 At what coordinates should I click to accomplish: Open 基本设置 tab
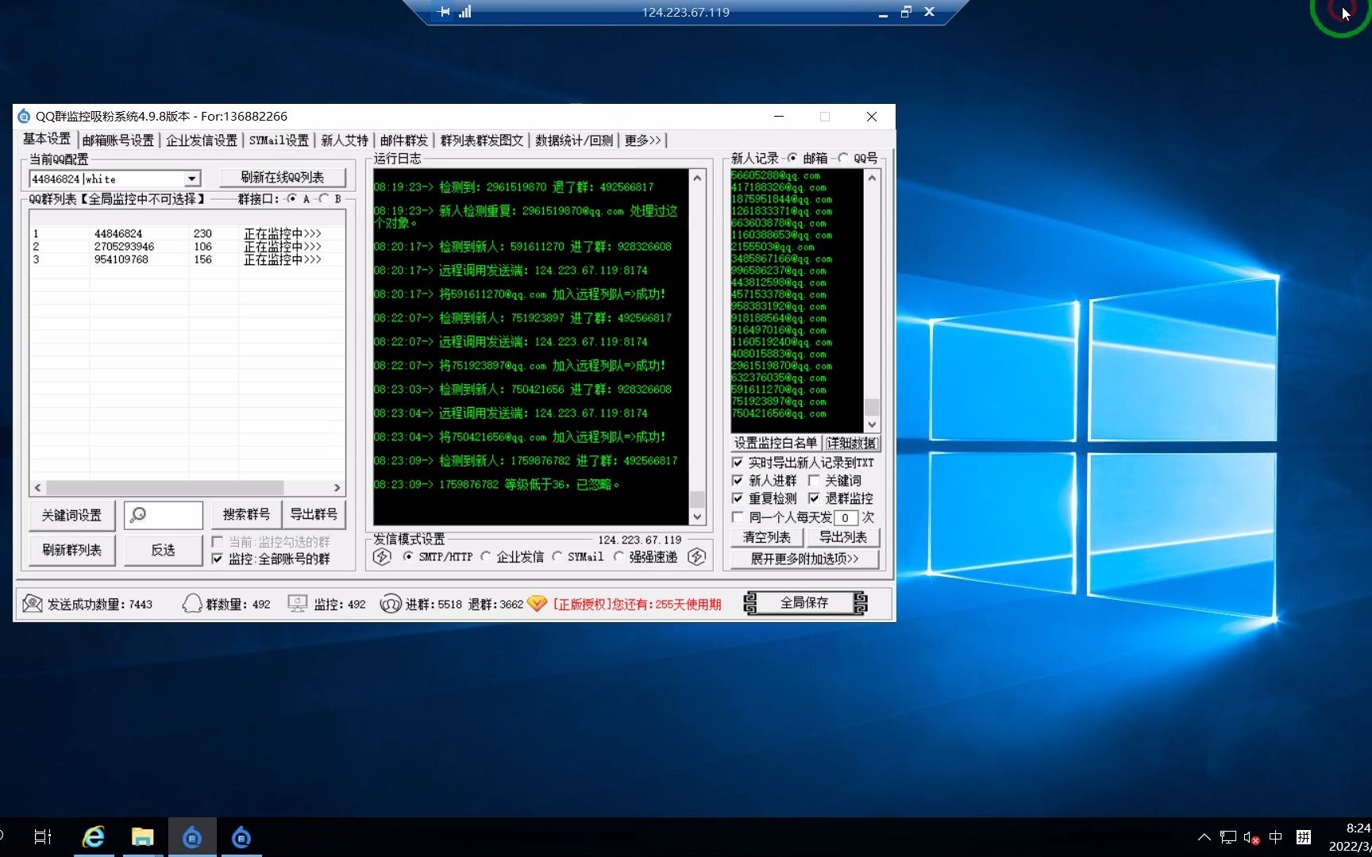pyautogui.click(x=46, y=139)
